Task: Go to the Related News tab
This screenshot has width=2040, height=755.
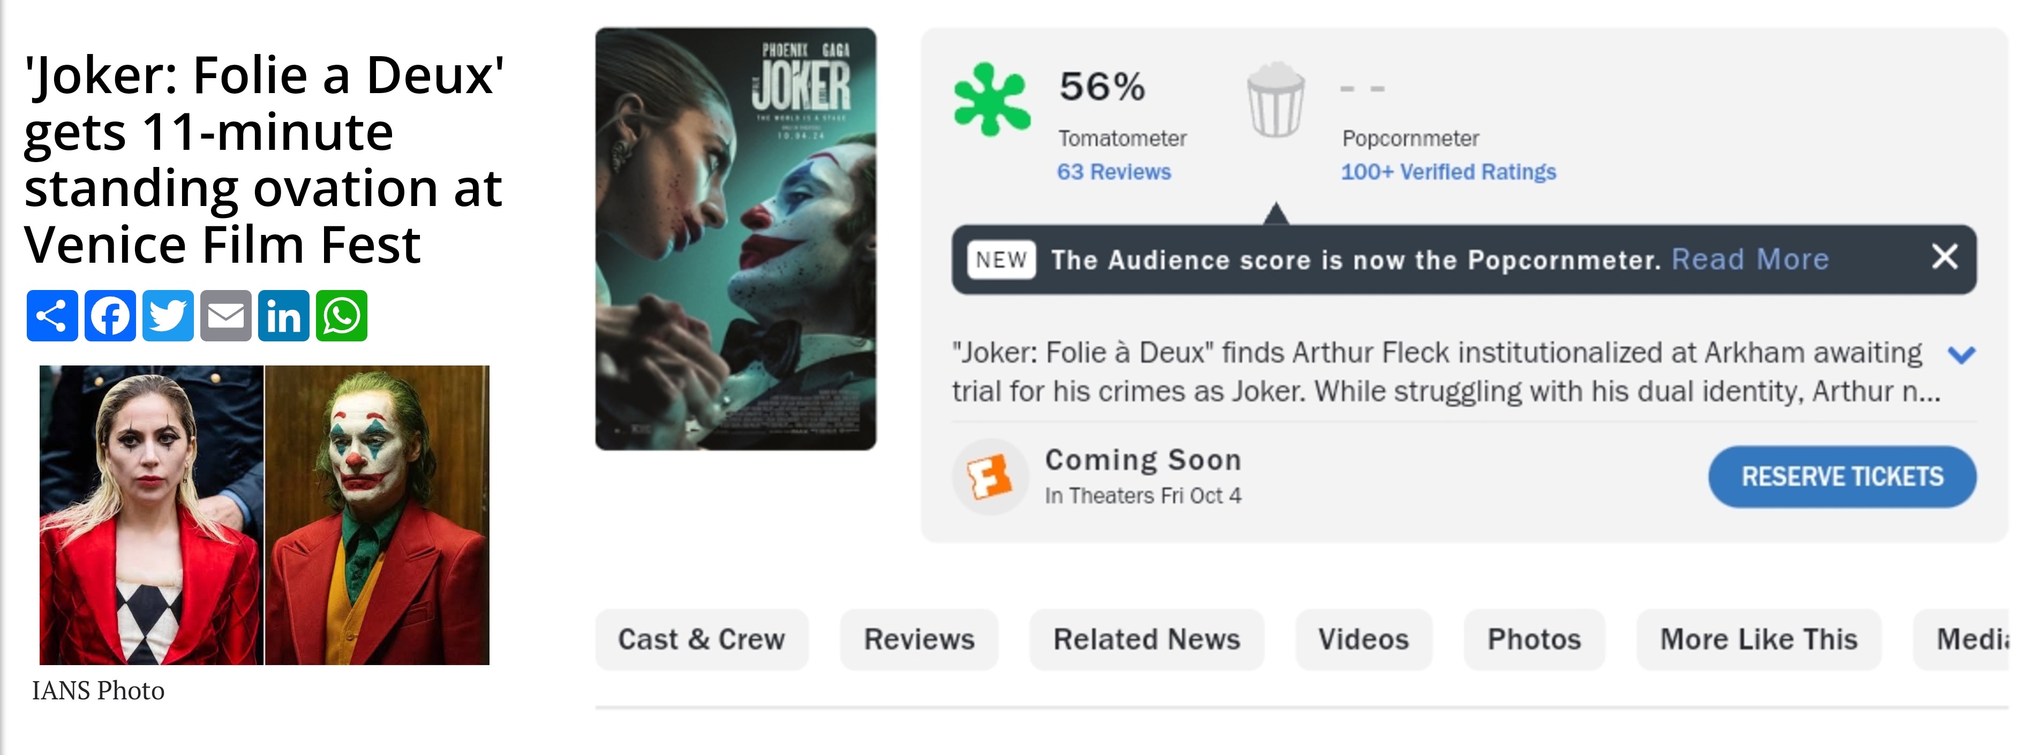Action: (1147, 639)
